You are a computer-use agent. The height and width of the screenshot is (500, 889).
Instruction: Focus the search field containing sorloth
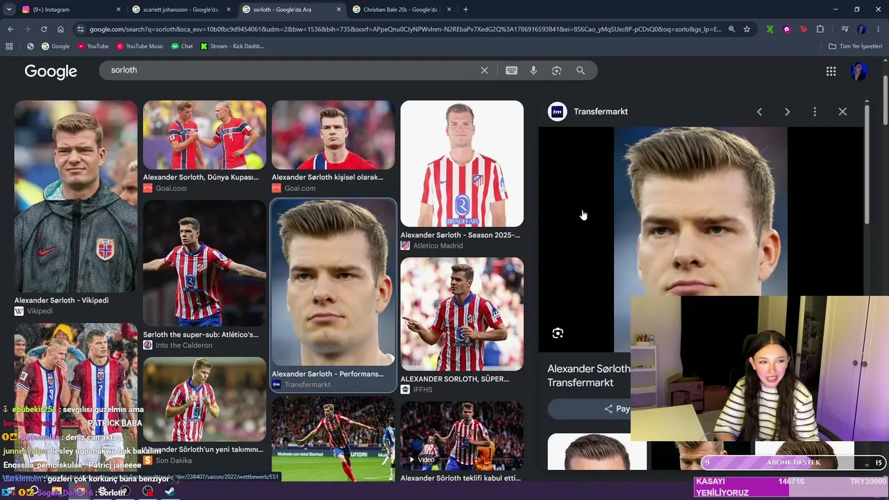tap(292, 70)
